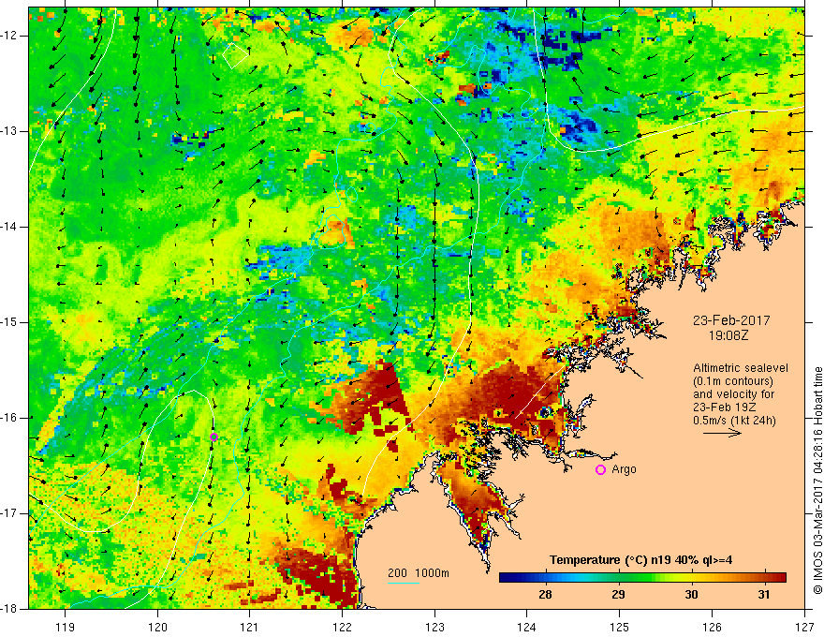Click the latitude axis label -16
This screenshot has height=637, width=824.
(9, 418)
